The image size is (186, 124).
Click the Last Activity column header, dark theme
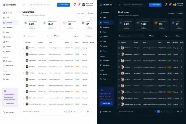175,42
